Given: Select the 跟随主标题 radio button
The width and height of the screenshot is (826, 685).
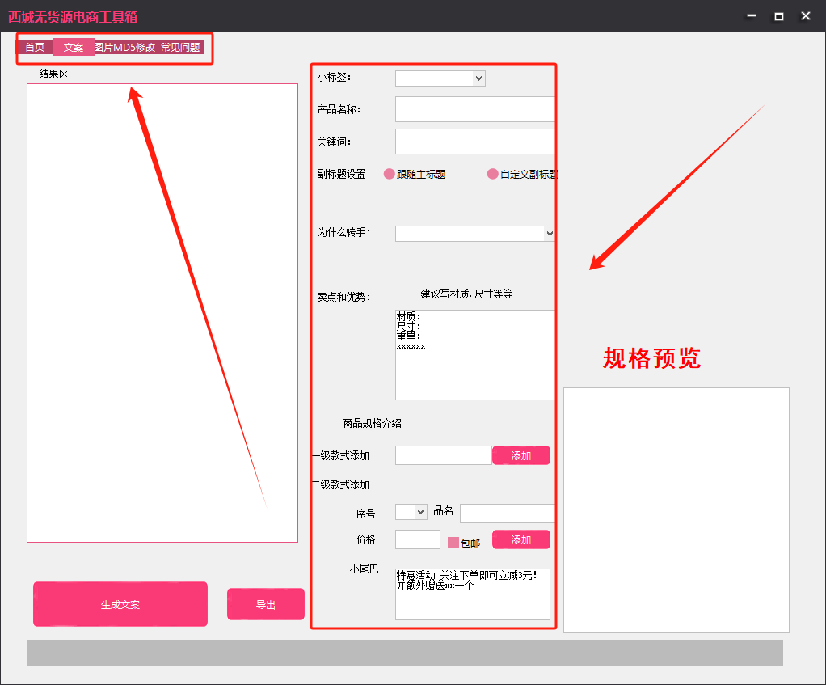Looking at the screenshot, I should 390,174.
